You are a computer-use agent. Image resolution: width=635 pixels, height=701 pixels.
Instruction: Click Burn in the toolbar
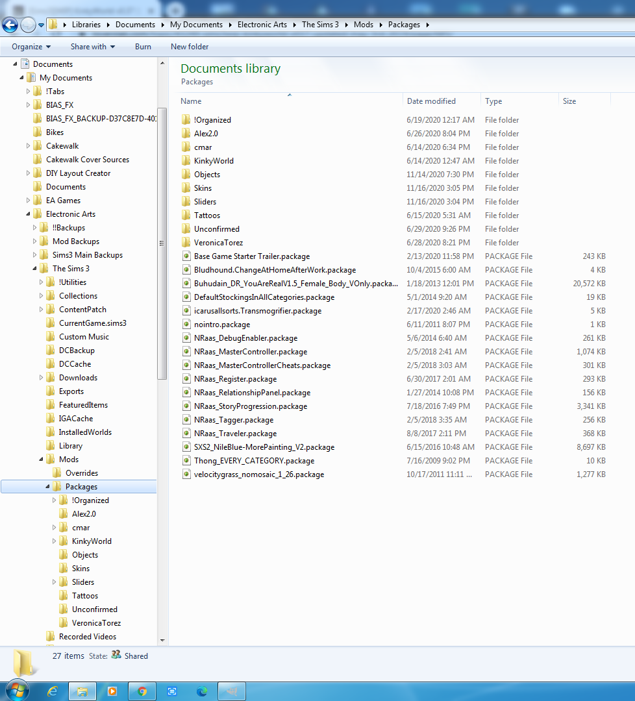(x=143, y=47)
